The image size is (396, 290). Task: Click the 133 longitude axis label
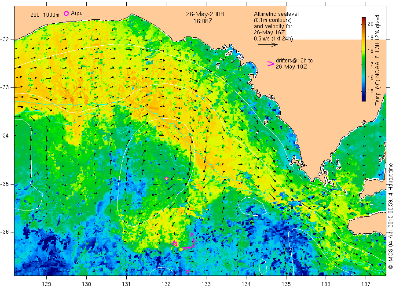[206, 284]
